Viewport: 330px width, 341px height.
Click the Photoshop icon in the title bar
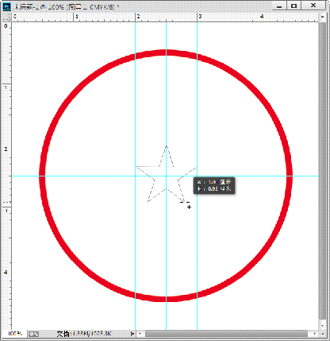point(6,6)
